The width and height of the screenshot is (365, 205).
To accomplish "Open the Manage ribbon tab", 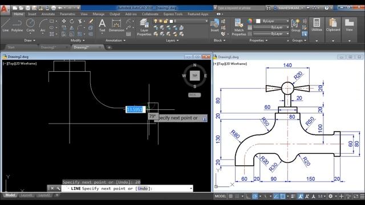I will click(x=99, y=14).
